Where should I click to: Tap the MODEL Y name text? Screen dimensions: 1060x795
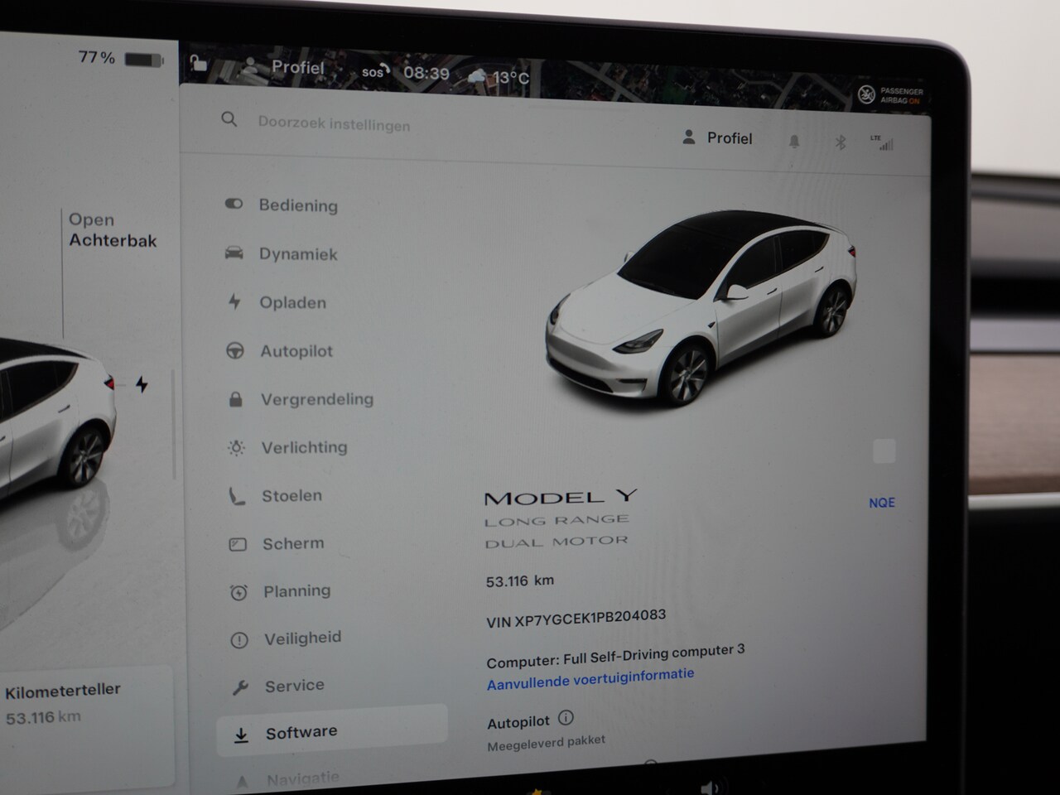click(561, 498)
